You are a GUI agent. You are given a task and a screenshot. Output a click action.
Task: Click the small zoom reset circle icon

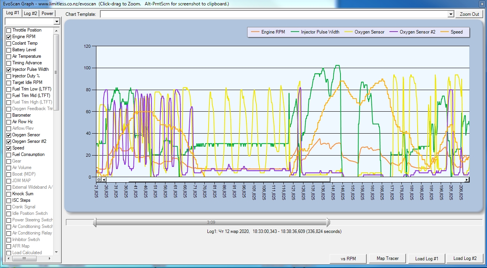(99, 179)
